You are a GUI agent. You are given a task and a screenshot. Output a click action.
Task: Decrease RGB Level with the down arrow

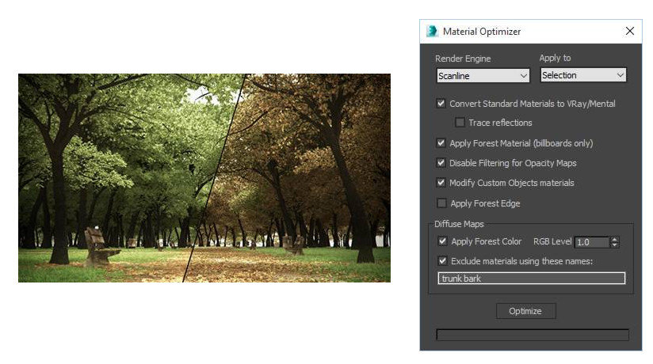(615, 245)
